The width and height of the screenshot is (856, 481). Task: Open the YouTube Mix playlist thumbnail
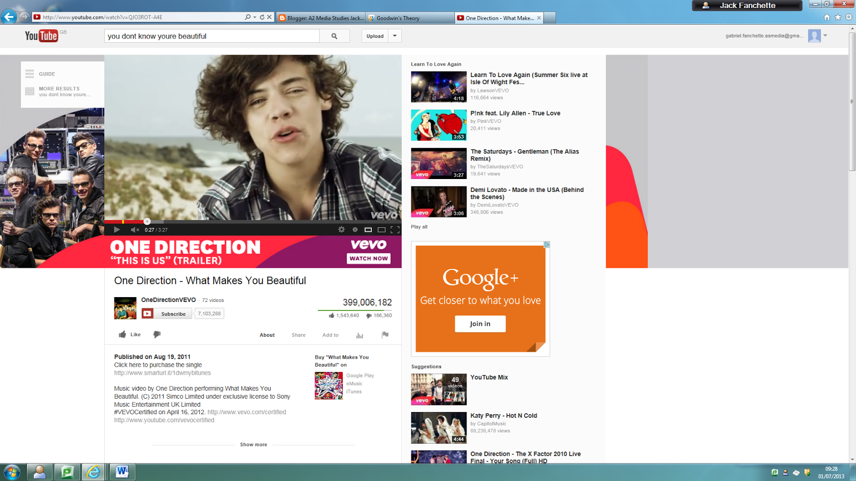pos(439,389)
